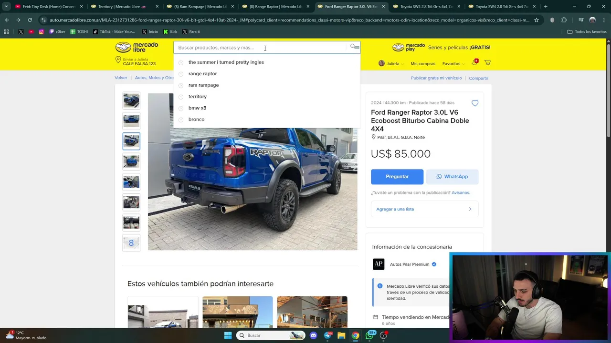The width and height of the screenshot is (611, 343).
Task: Bookmark this page with star icon
Action: [x=537, y=20]
